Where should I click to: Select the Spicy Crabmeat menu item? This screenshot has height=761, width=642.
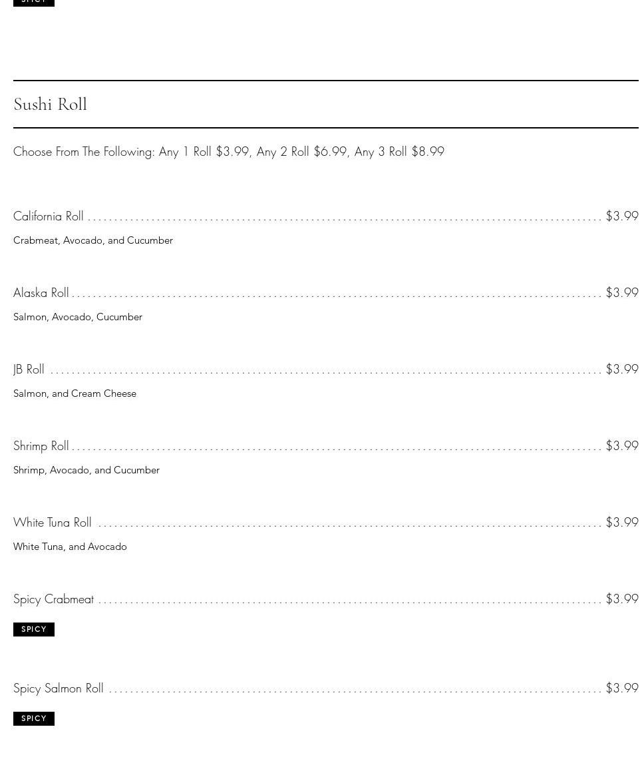coord(54,599)
